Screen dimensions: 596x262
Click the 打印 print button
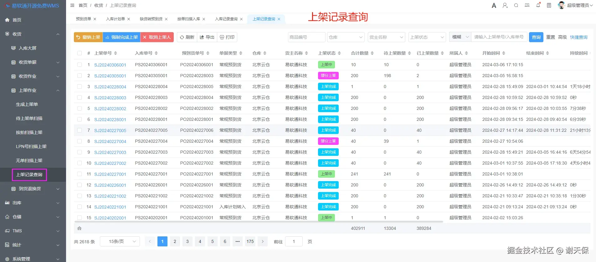[227, 37]
